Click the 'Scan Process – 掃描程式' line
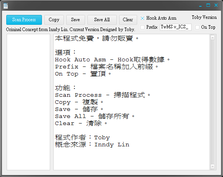The height and width of the screenshot is (177, 223). coord(103,95)
